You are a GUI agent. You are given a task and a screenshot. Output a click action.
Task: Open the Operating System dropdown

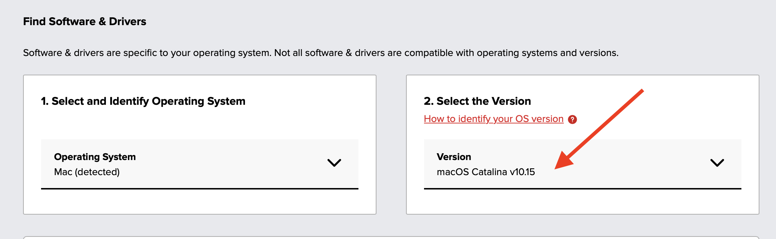[x=199, y=164]
